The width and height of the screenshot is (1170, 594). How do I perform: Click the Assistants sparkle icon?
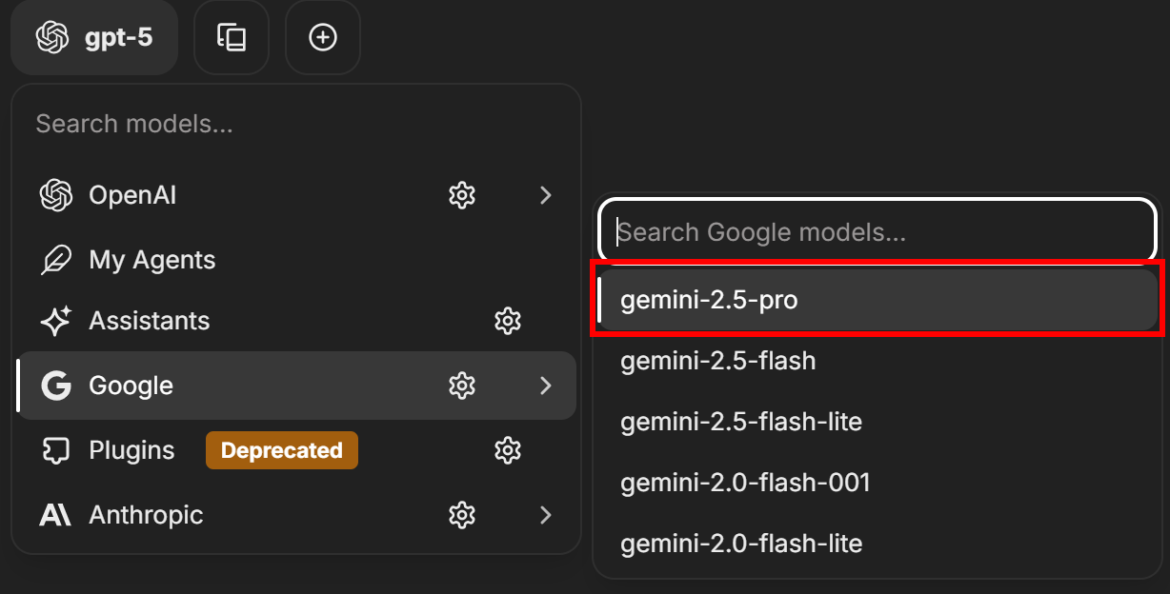tap(56, 321)
